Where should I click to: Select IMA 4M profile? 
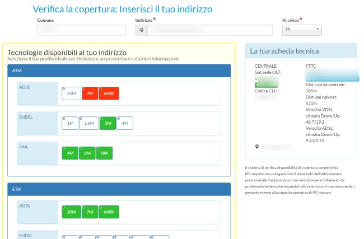[x=70, y=153]
